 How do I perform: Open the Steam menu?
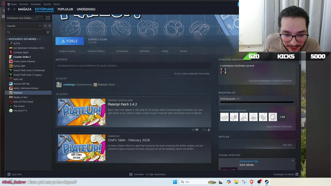pos(14,4)
